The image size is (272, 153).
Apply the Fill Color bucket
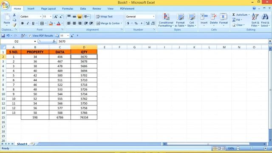51,23
